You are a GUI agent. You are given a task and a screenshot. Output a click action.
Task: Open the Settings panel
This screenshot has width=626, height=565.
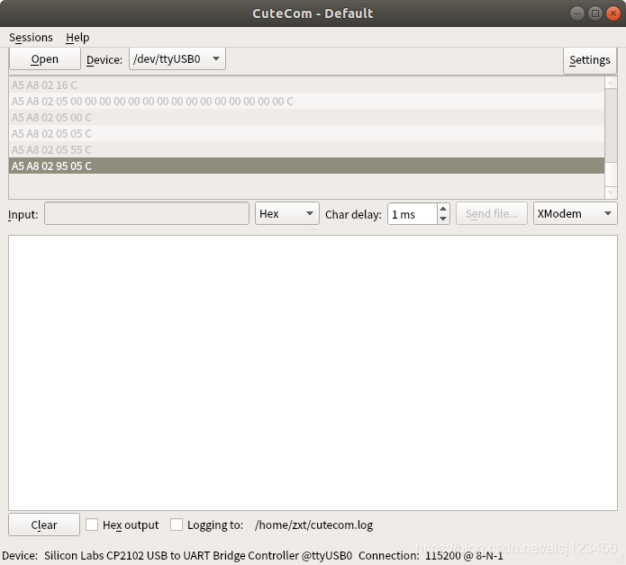590,60
